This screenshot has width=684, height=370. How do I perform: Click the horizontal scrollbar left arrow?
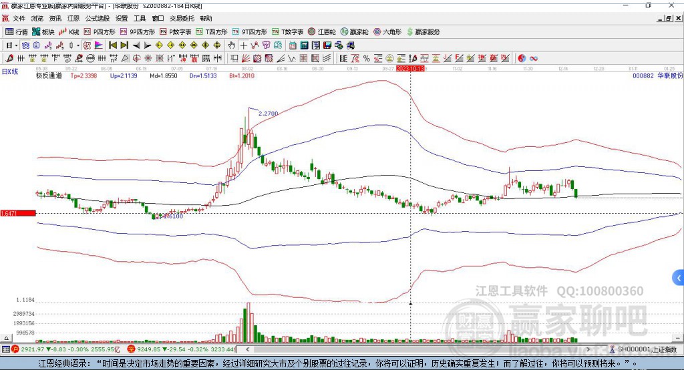click(247, 349)
